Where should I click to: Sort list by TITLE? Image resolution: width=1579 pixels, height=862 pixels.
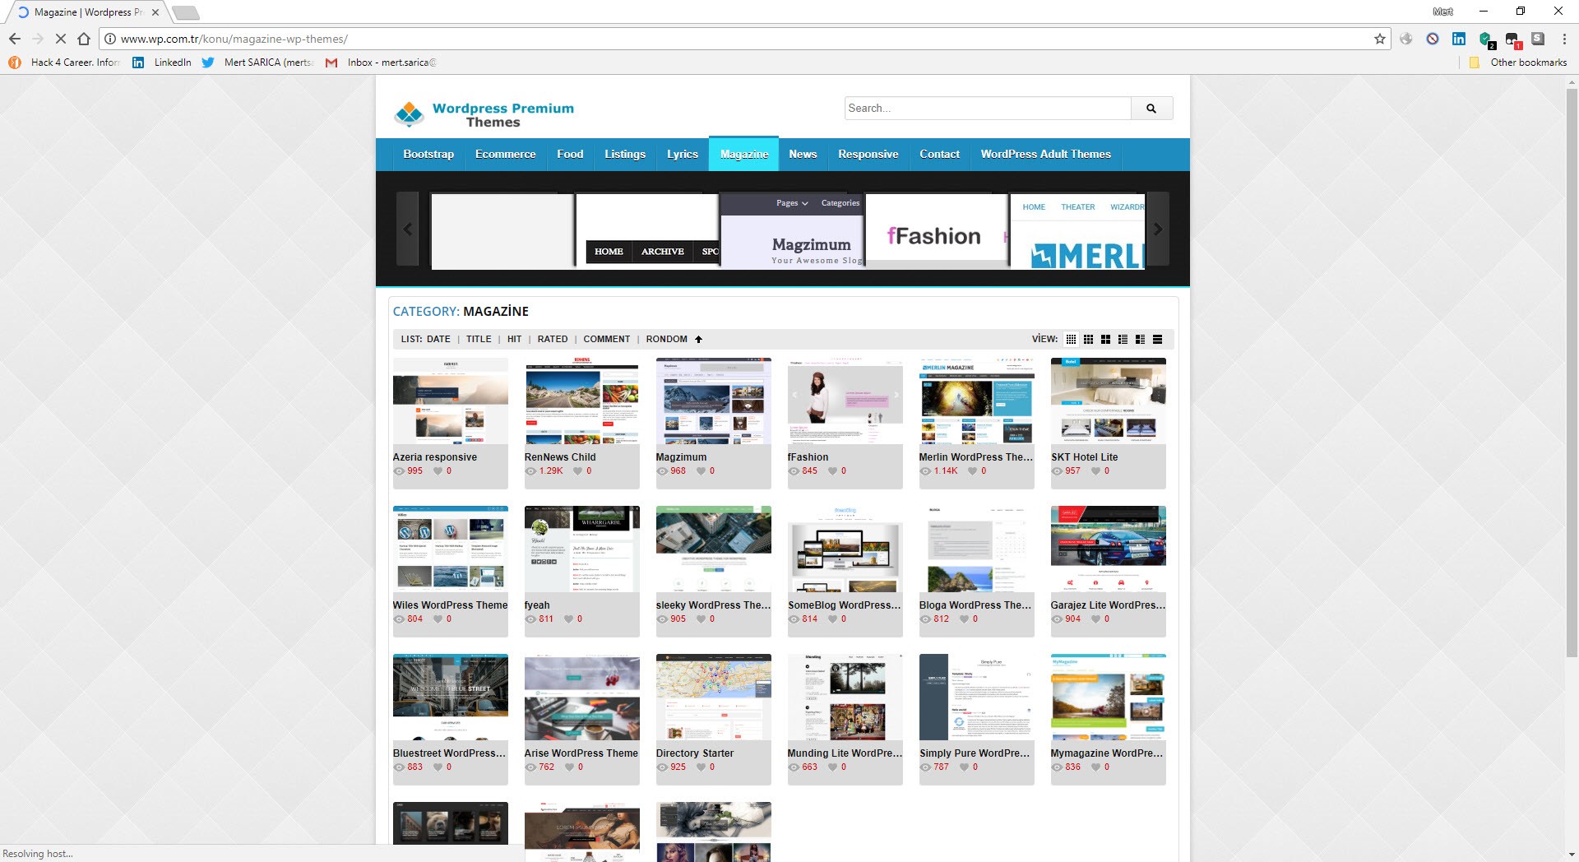[x=479, y=339]
